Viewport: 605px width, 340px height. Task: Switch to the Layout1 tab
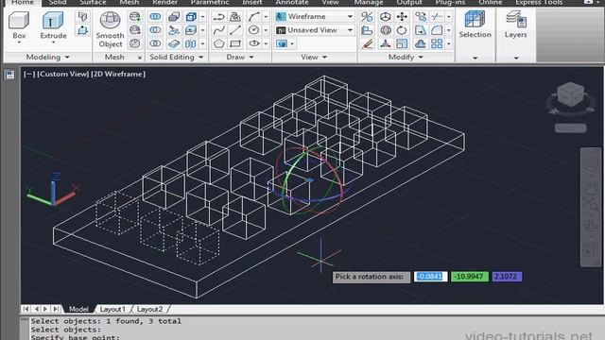tap(112, 309)
